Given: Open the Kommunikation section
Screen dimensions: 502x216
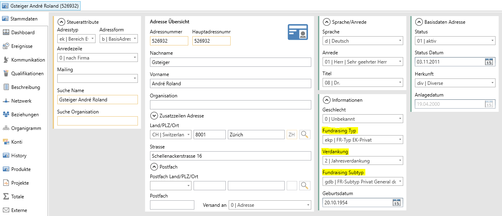Looking at the screenshot, I should pyautogui.click(x=28, y=60).
